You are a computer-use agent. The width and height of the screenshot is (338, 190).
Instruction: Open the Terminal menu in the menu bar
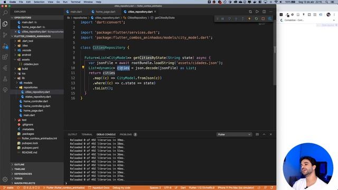point(76,2)
